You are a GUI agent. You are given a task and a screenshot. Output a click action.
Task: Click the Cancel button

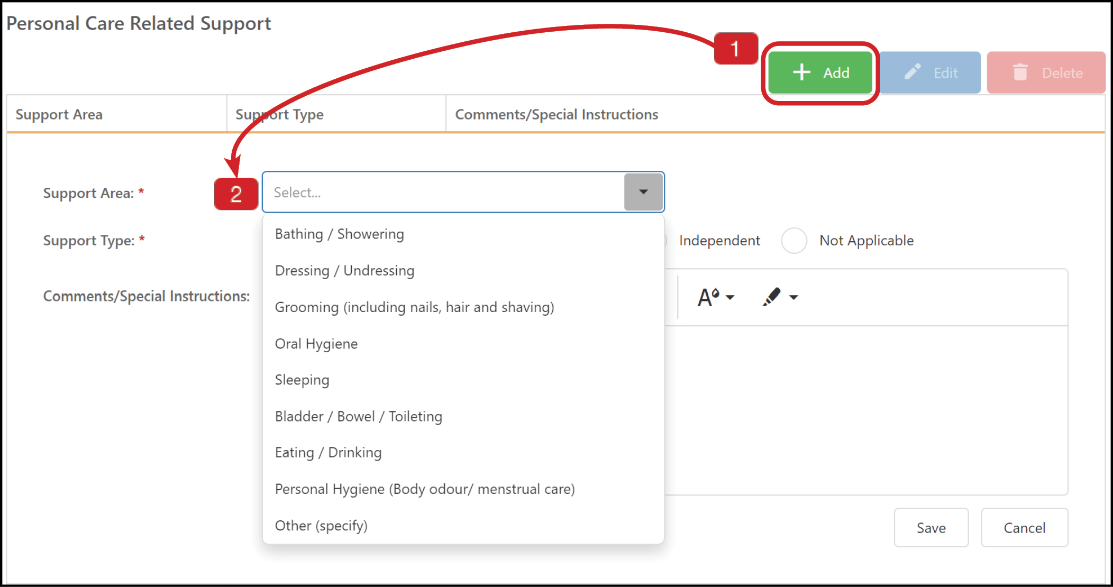[1025, 528]
